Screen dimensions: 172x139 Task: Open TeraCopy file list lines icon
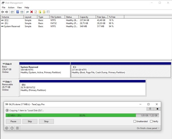pyautogui.click(x=17, y=128)
